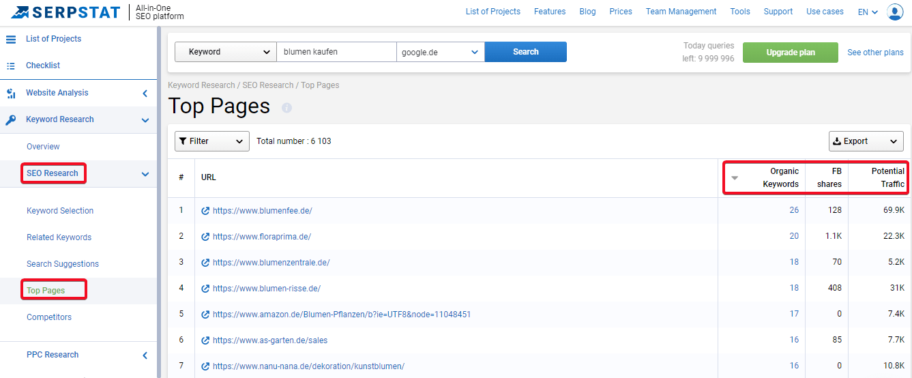This screenshot has width=912, height=378.
Task: Collapse the Keyword Research section chevron
Action: coord(145,120)
